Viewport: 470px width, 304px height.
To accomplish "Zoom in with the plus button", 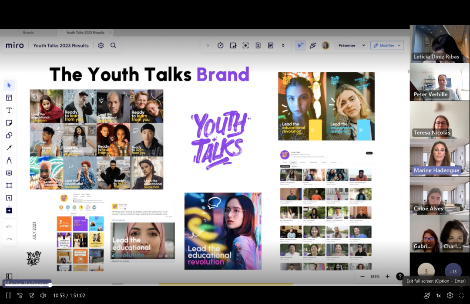I will (x=387, y=277).
